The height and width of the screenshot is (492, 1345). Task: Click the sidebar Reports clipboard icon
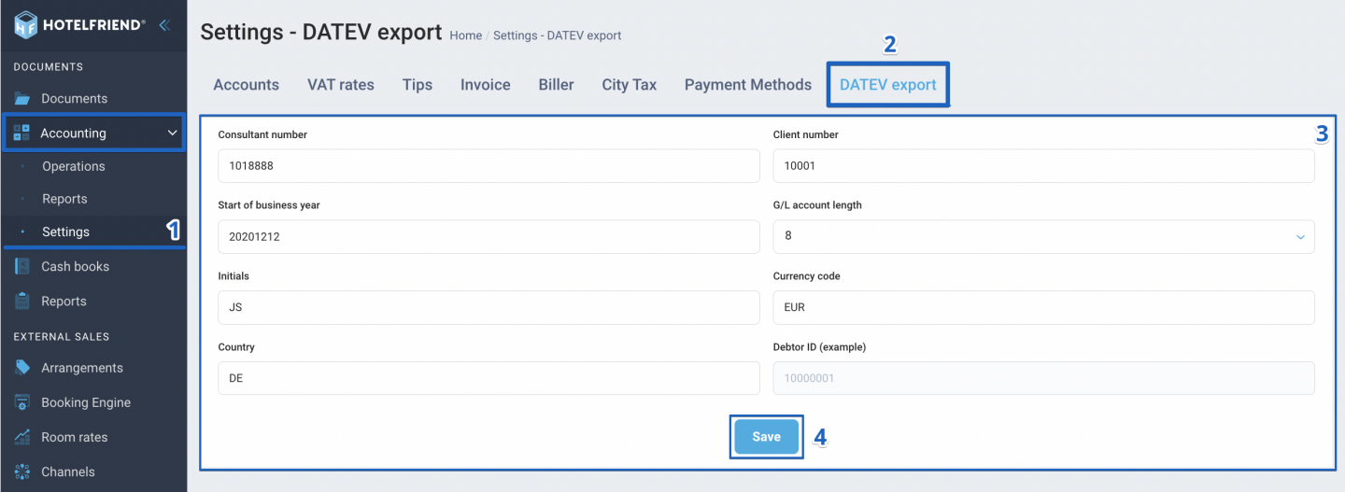coord(22,301)
